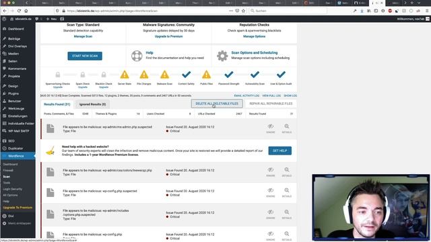Open details for wp-config.php.suspected result

pyautogui.click(x=287, y=192)
